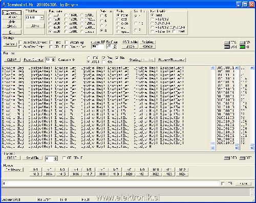Clear the Receive window
The height and width of the screenshot is (203, 256).
point(12,60)
